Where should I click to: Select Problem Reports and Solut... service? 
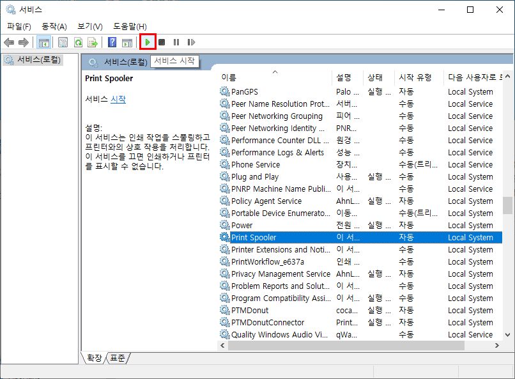(x=360, y=286)
